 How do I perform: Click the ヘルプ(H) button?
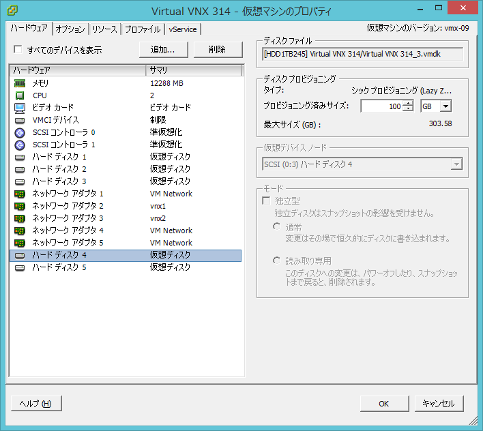point(36,403)
